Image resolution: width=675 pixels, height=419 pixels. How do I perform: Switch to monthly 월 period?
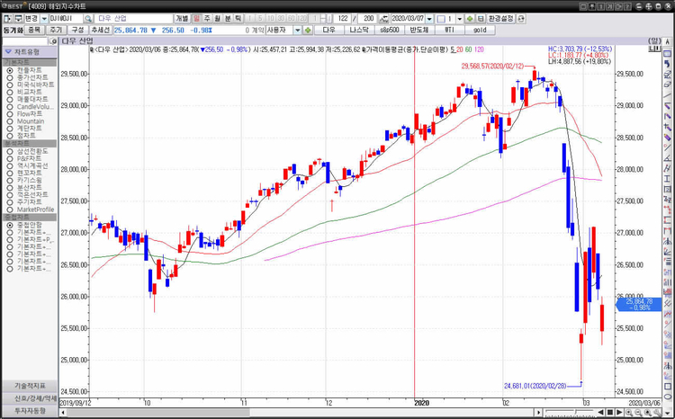pos(218,19)
